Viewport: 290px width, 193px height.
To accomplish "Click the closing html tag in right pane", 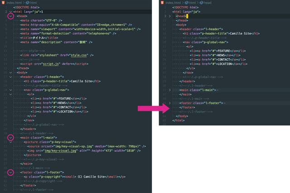I will 179,121.
